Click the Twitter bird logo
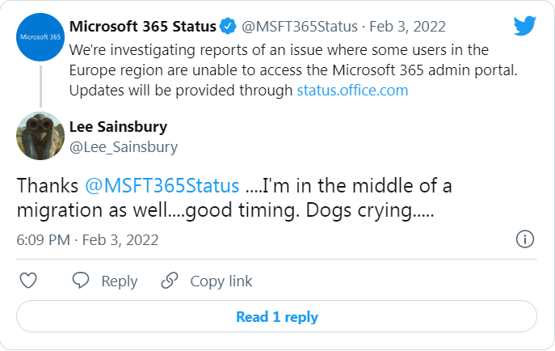The image size is (555, 351). pyautogui.click(x=524, y=27)
